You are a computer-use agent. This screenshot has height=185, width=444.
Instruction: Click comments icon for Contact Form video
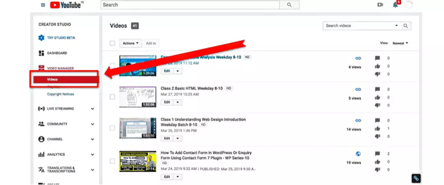377,154
